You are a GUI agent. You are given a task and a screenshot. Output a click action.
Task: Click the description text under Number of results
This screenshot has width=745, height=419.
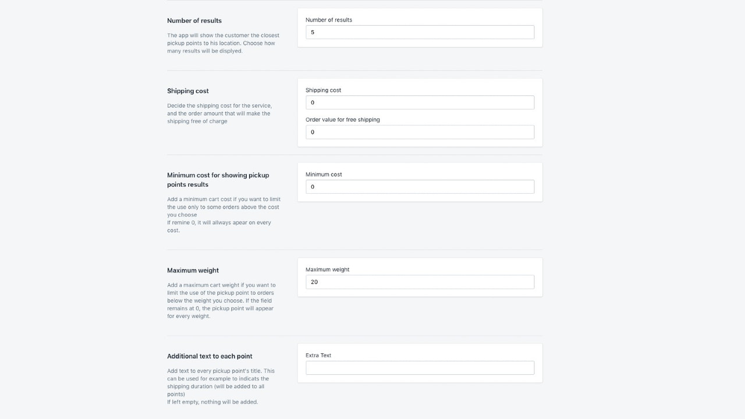point(223,42)
